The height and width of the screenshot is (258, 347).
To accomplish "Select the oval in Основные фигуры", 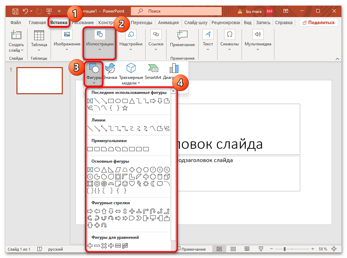I will (x=97, y=170).
